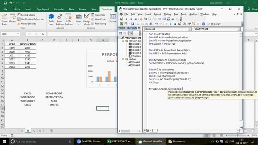This screenshot has width=258, height=145.
Task: Click Insert Function fx button
Action: 43,34
